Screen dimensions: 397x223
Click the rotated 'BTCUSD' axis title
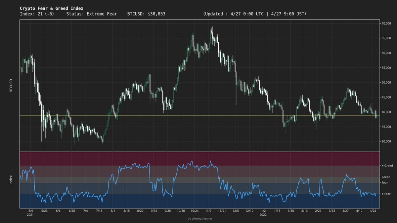click(11, 85)
